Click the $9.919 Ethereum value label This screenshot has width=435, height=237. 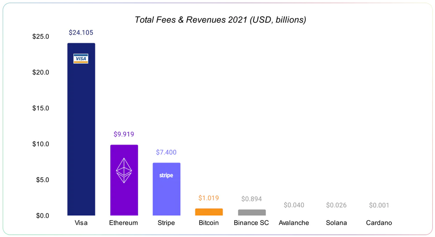click(x=123, y=134)
